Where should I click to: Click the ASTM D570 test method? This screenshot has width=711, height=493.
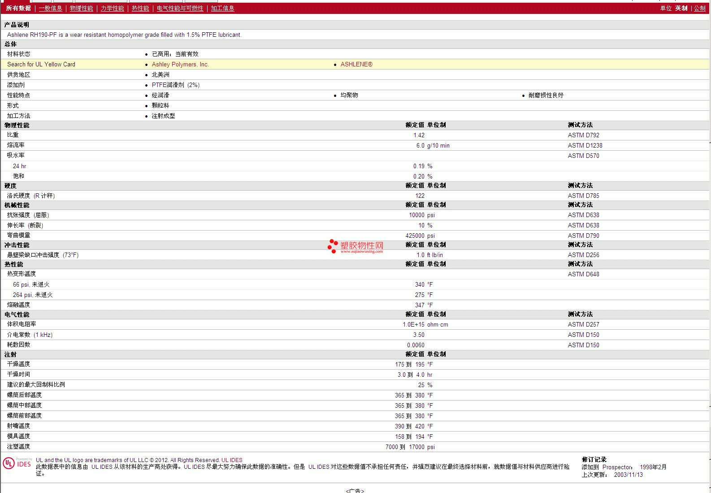[x=584, y=156]
